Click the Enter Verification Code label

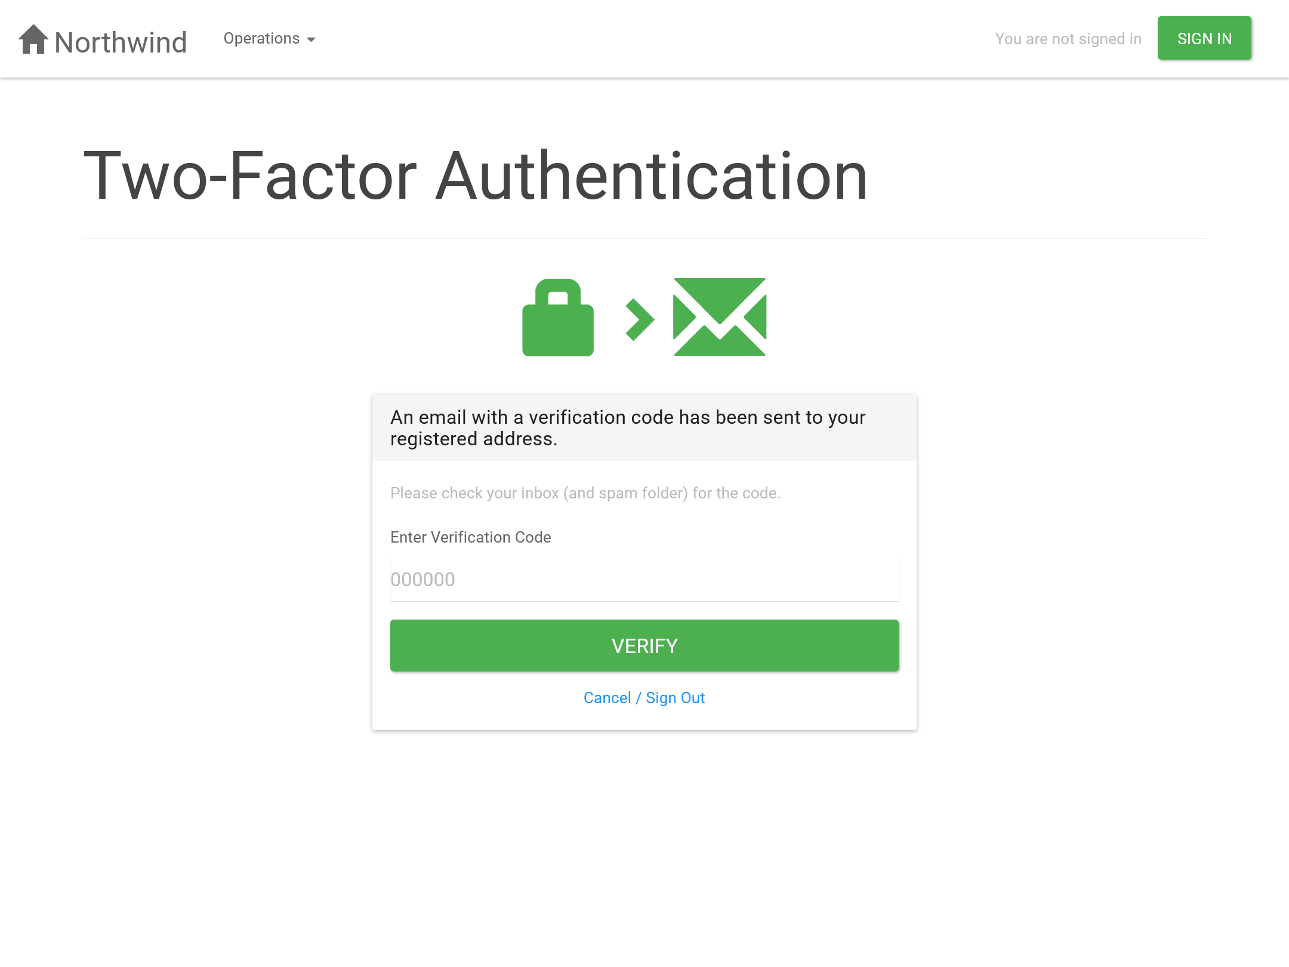pos(470,537)
